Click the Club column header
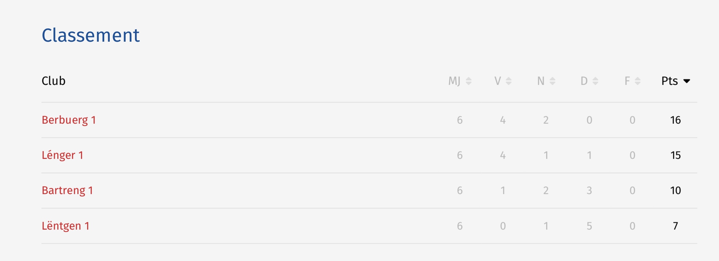The width and height of the screenshot is (719, 261). point(53,81)
